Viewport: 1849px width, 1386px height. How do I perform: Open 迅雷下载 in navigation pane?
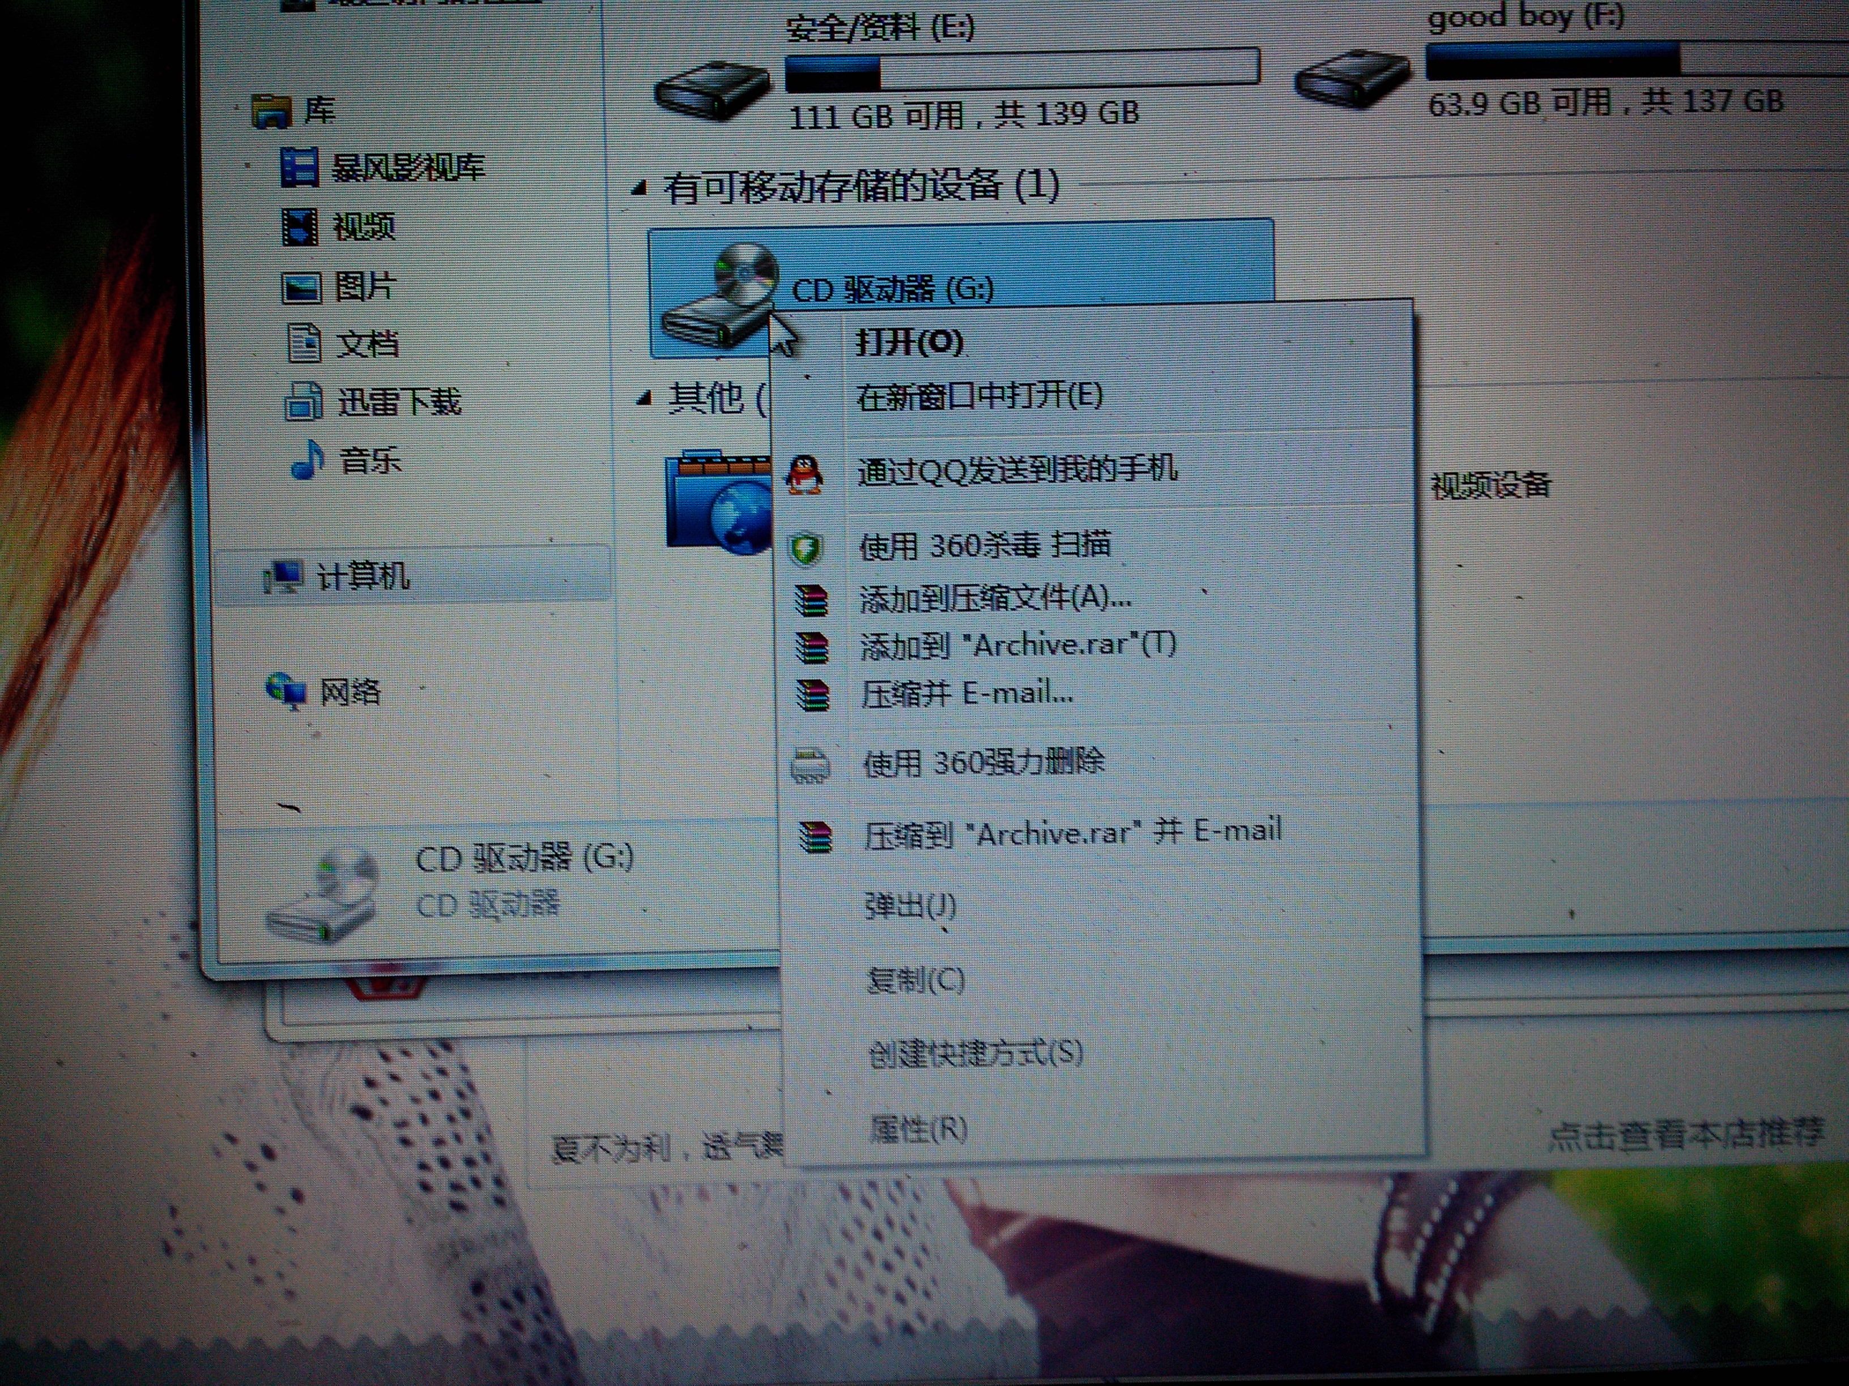(x=399, y=402)
